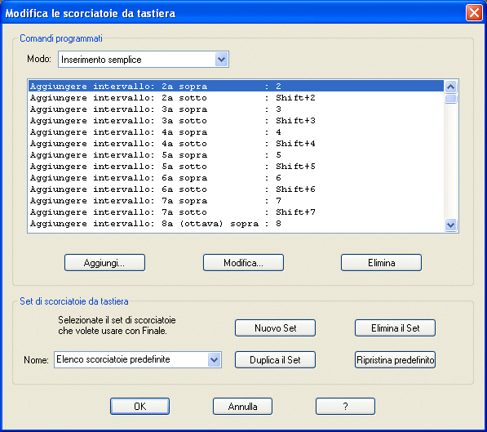The width and height of the screenshot is (487, 432).
Task: Click the list scrollbar down arrow
Action: point(450,225)
